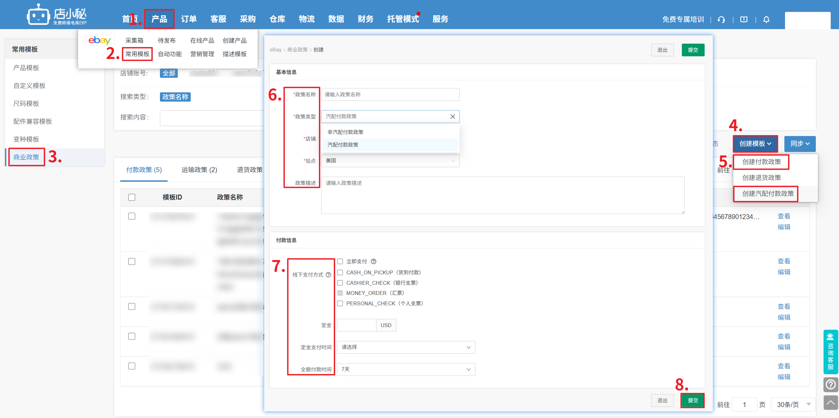The image size is (839, 418).
Task: Enable the 立即支付 checkbox
Action: click(x=340, y=261)
